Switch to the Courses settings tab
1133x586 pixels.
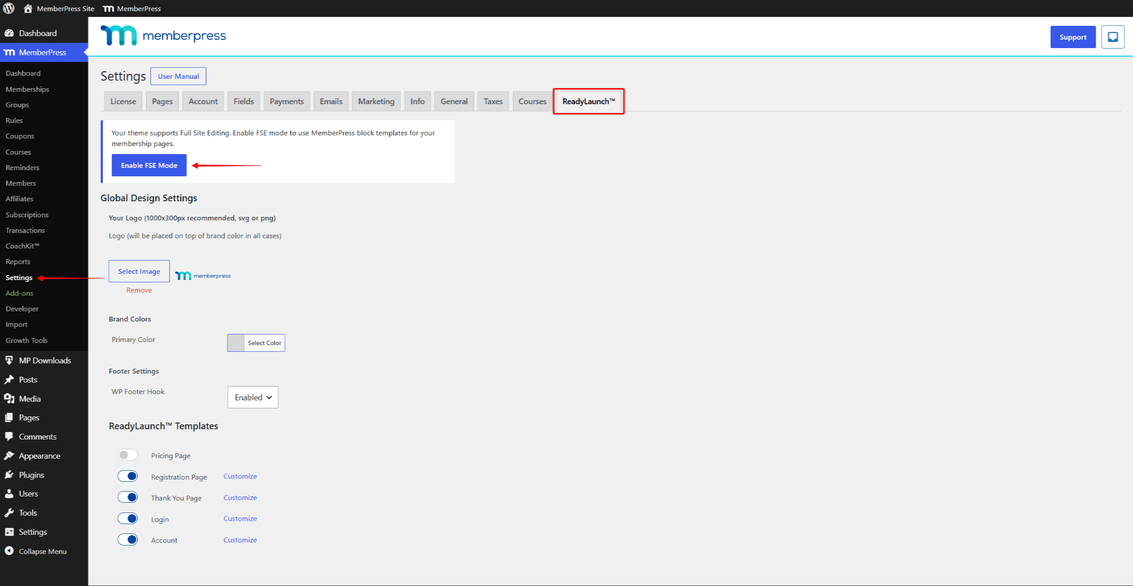point(532,102)
